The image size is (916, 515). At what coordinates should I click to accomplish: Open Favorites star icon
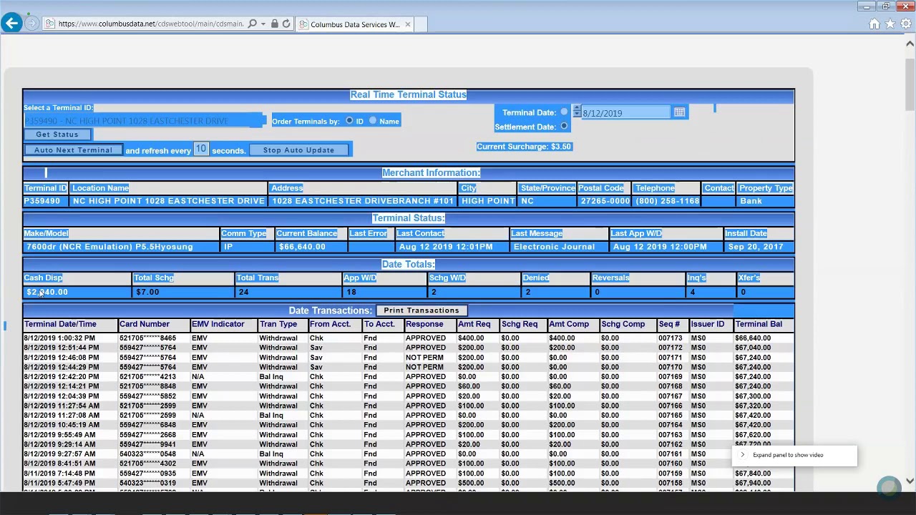pos(890,24)
